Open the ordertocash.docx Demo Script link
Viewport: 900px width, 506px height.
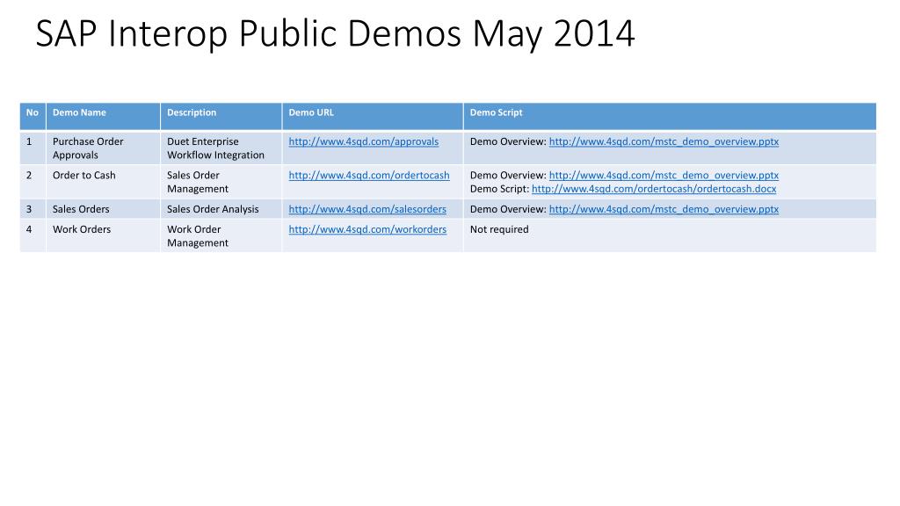pyautogui.click(x=654, y=189)
